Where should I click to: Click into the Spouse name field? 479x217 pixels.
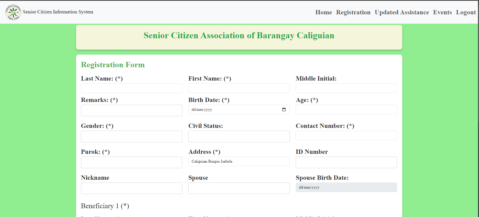[239, 188]
